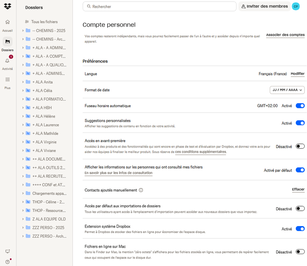The image size is (307, 266).
Task: Disable the Fuseau horaire automatique toggle
Action: click(300, 106)
